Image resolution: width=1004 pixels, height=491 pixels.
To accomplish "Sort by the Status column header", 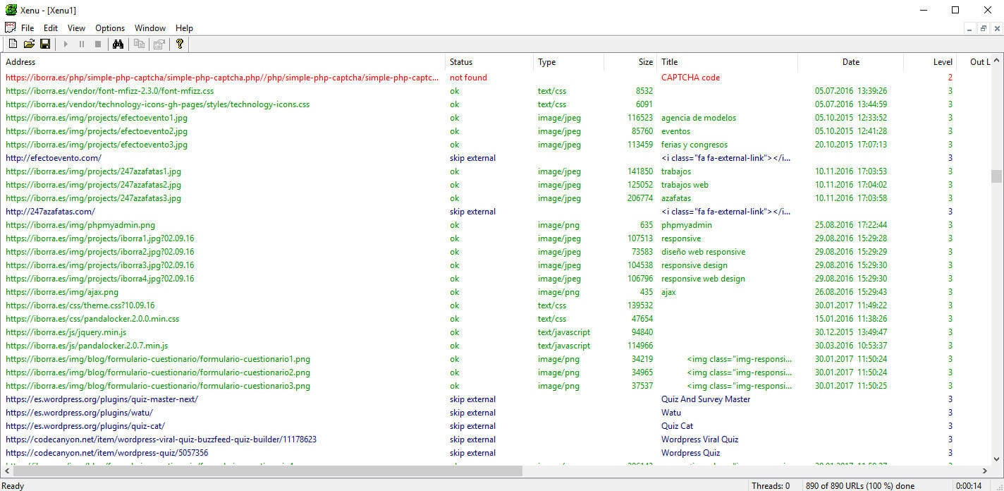I will click(x=489, y=62).
